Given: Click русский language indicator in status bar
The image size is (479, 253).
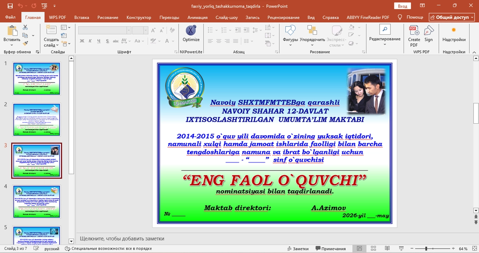Looking at the screenshot, I should (x=51, y=249).
